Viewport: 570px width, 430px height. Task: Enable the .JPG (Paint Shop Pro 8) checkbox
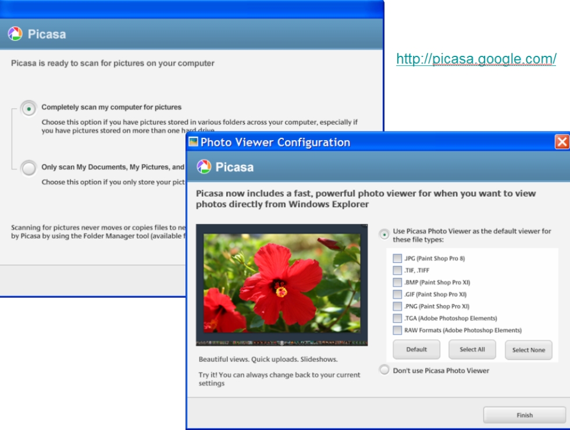pyautogui.click(x=397, y=258)
